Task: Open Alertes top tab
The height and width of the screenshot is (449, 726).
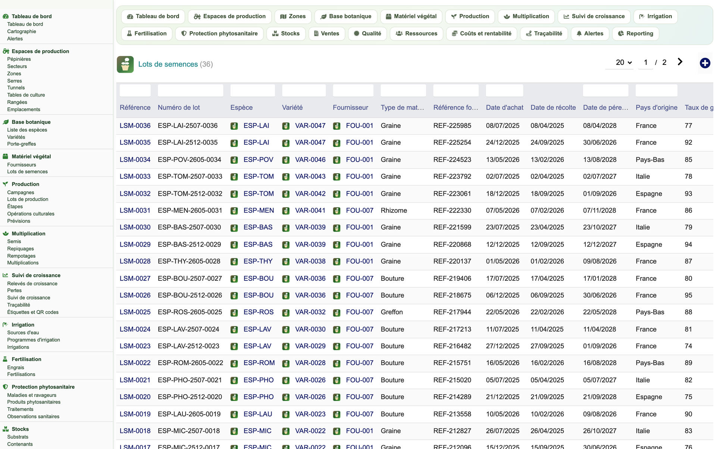Action: coord(590,34)
